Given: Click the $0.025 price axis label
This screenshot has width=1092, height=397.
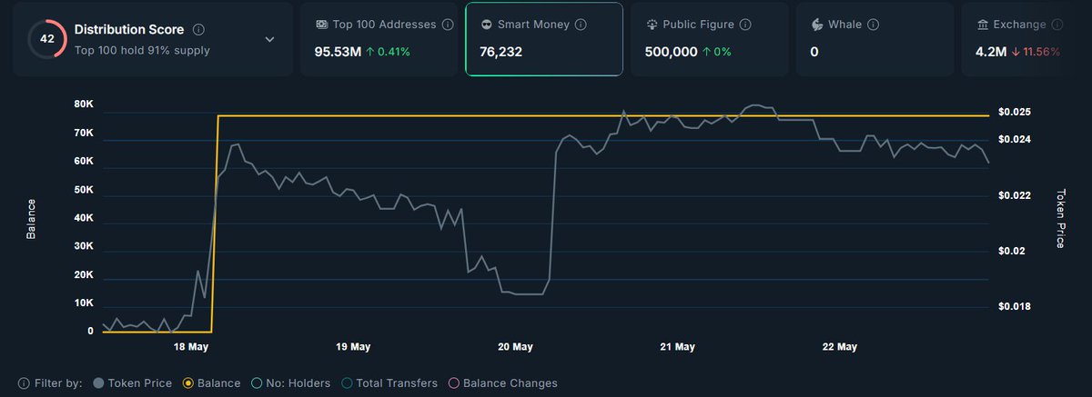Looking at the screenshot, I should [x=1015, y=112].
